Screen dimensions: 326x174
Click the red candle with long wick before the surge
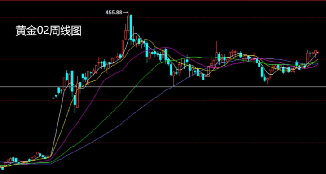(x=48, y=155)
